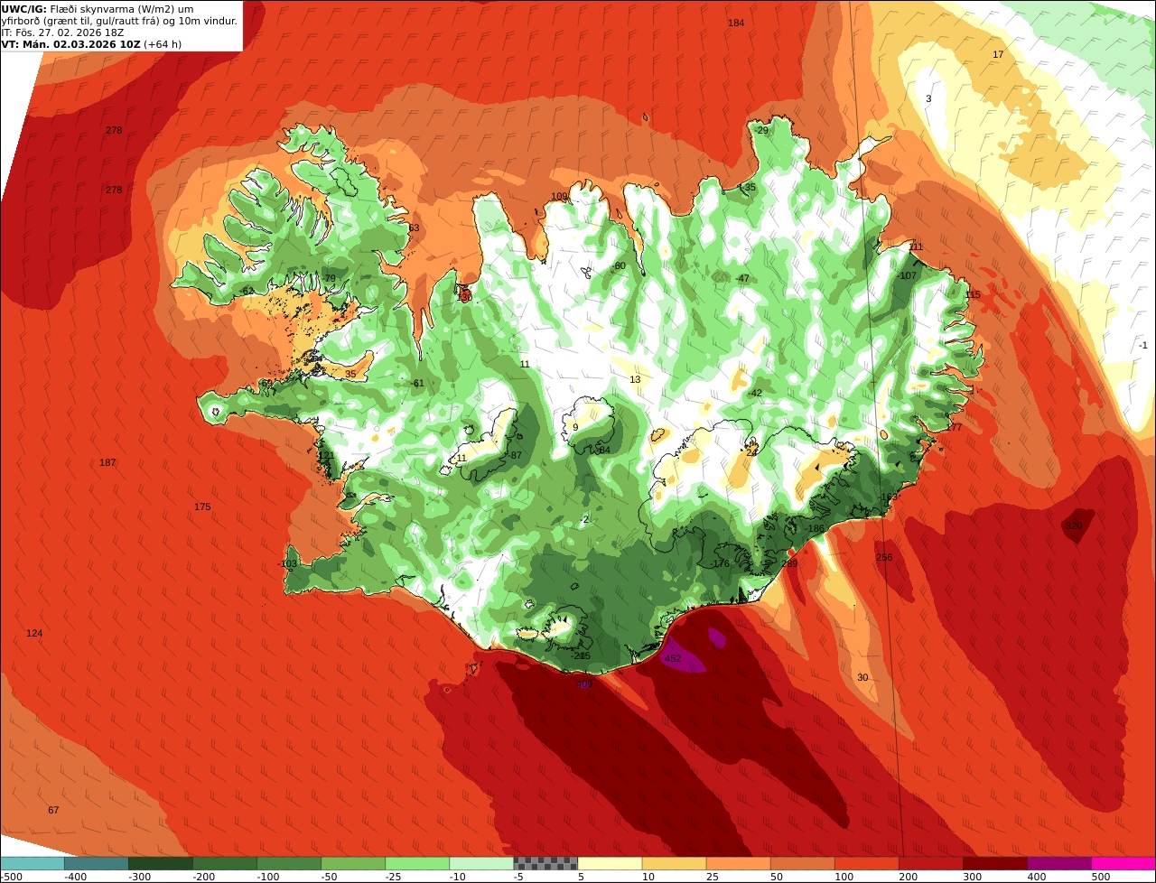Click the map value 187 in the western ocean
1156x883 pixels.
(107, 463)
